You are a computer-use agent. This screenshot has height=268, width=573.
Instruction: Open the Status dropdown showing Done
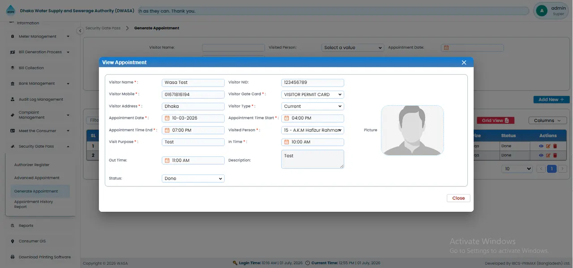[193, 178]
